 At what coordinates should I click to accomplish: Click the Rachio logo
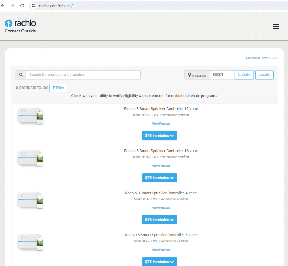(x=20, y=26)
